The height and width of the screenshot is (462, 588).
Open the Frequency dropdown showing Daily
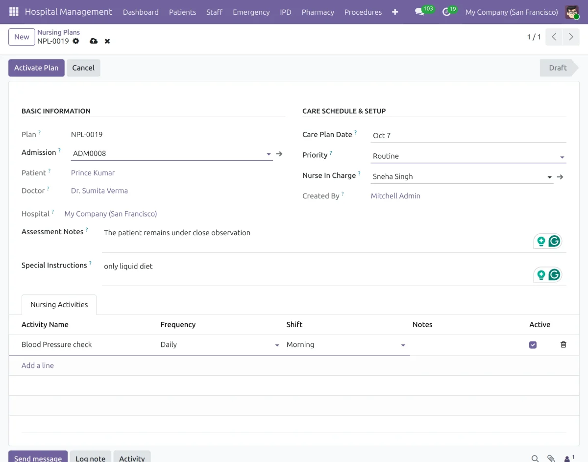277,345
